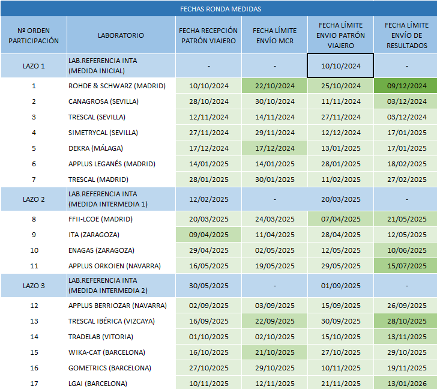Click the FECHA LÍMITE ENVÍO DE RESULTADOS header
Viewport: 437px width, 389px height.
tap(406, 35)
